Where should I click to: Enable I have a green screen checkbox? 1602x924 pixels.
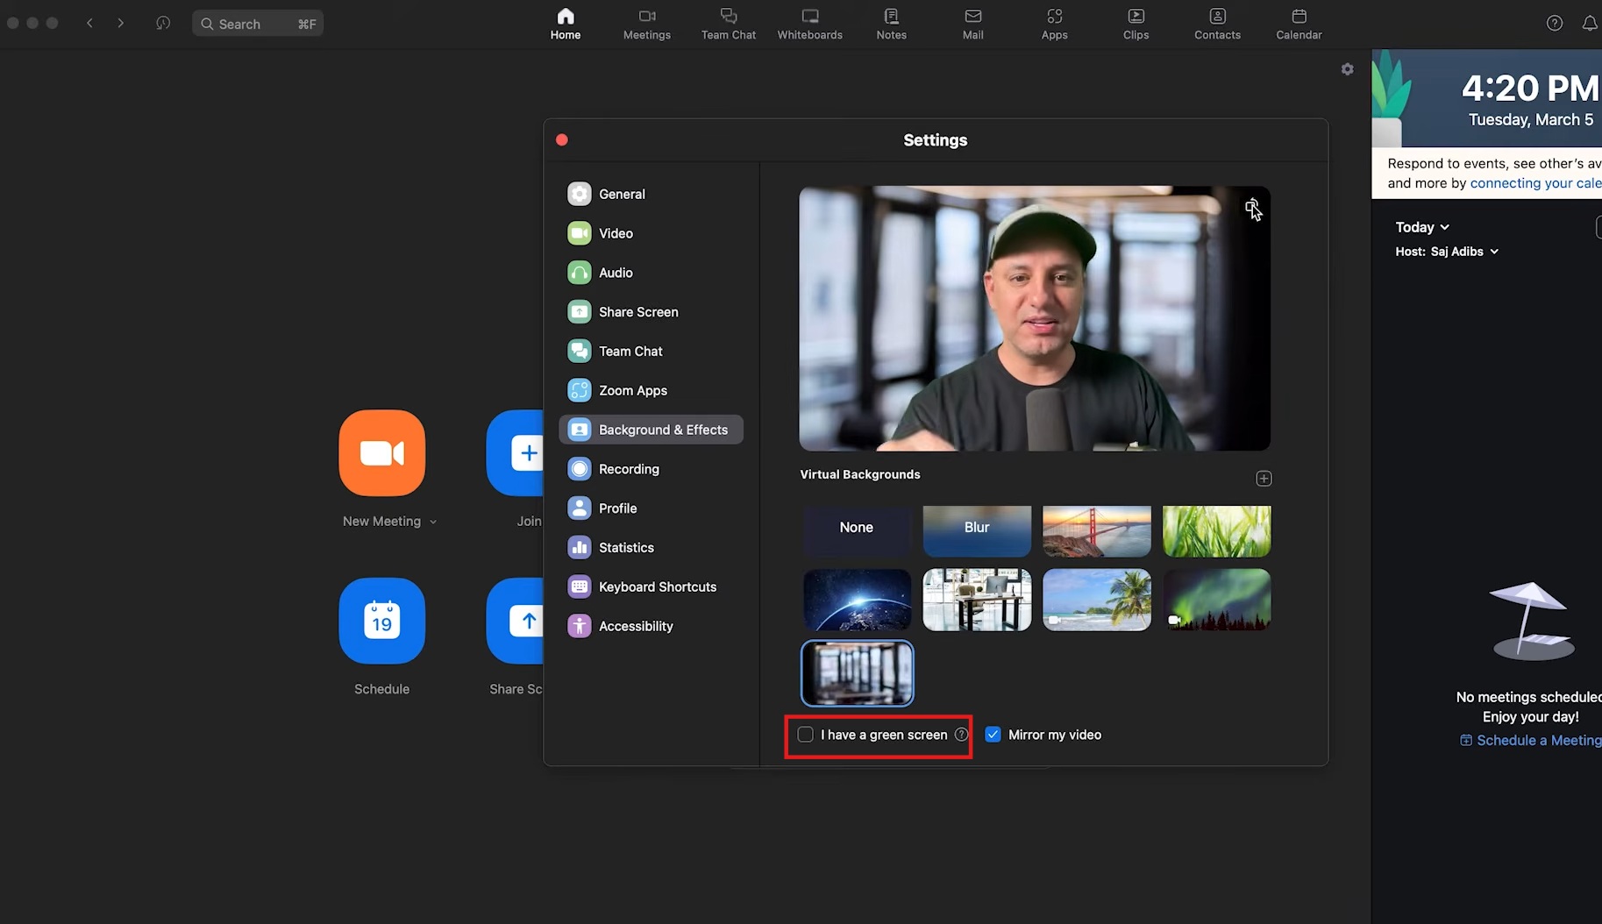(805, 735)
